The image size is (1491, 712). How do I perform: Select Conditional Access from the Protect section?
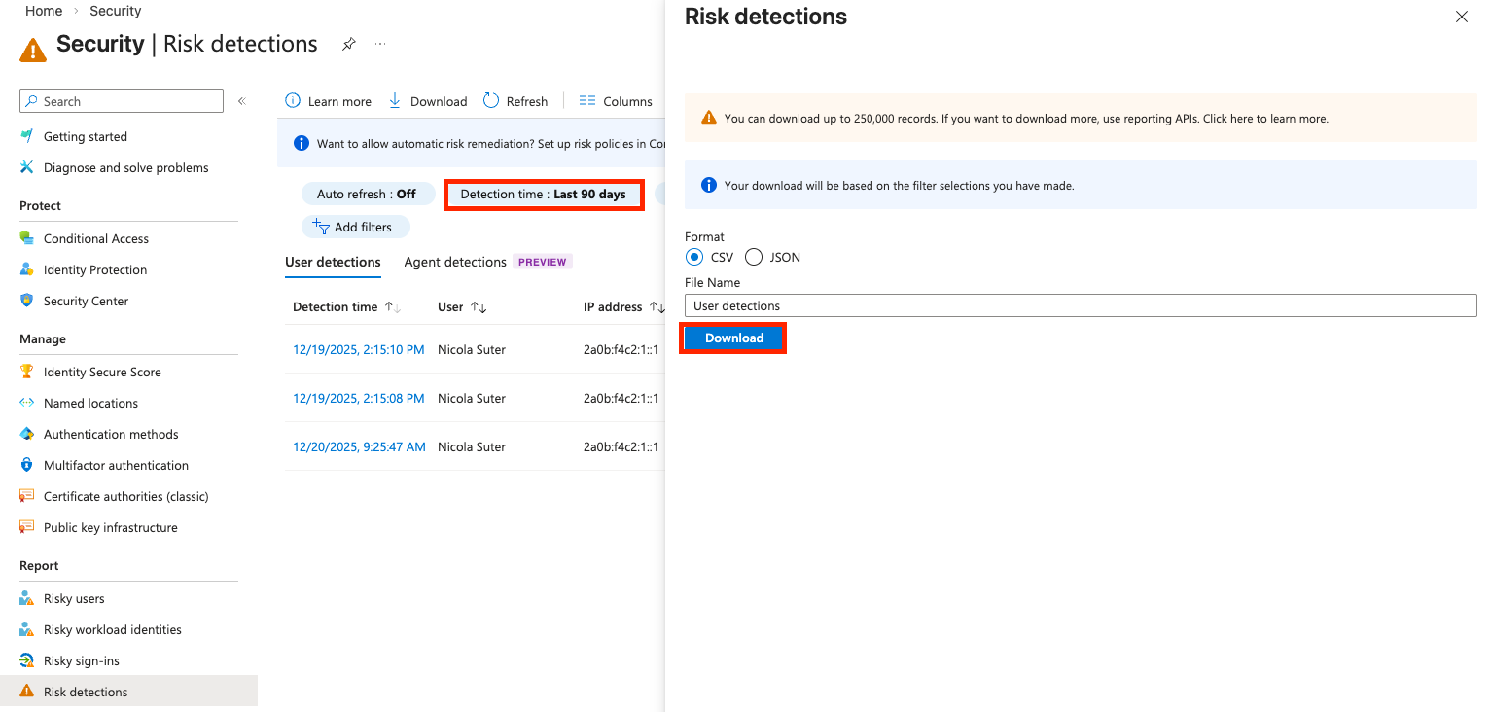95,238
